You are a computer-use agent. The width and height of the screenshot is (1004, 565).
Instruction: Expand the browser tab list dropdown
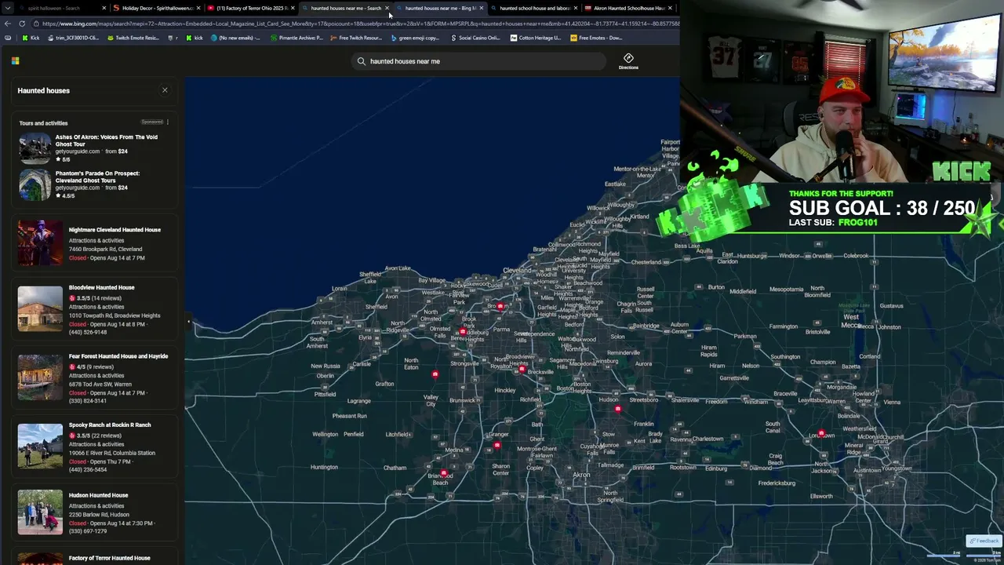(x=8, y=8)
